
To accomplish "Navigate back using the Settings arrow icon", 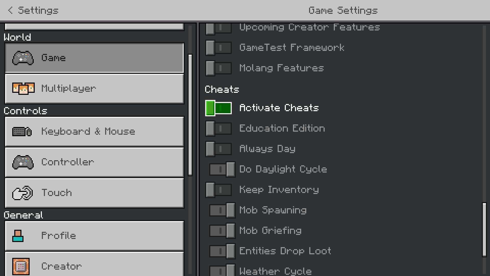I will 10,10.
